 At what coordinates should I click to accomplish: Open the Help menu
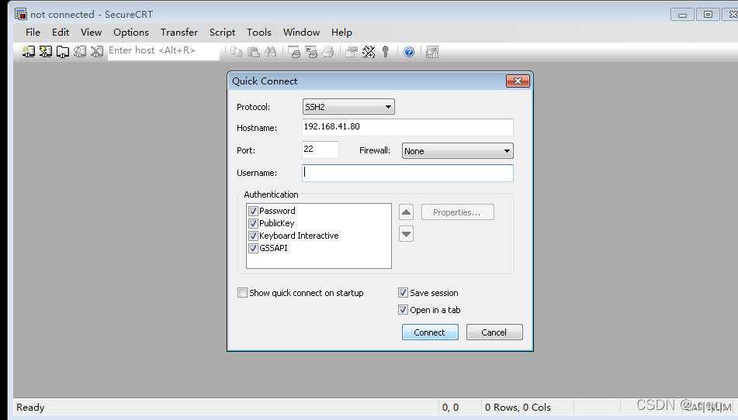point(341,33)
